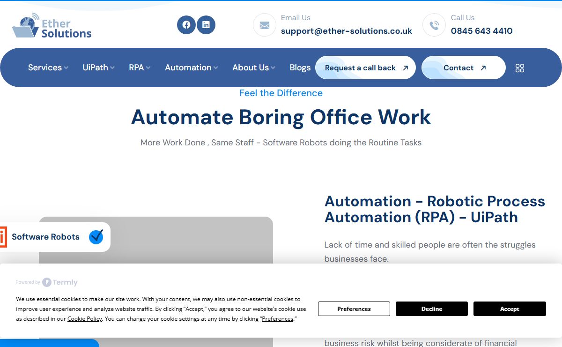This screenshot has height=347, width=562.
Task: Expand the Automation menu chevron
Action: [215, 68]
